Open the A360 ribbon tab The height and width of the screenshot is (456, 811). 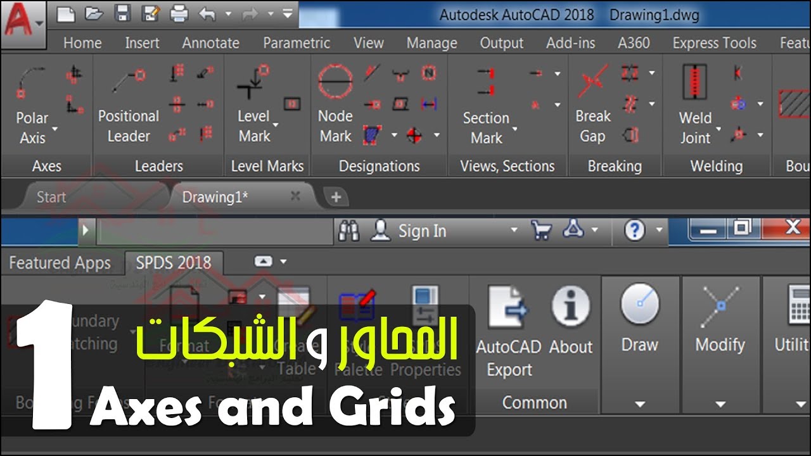(x=634, y=43)
